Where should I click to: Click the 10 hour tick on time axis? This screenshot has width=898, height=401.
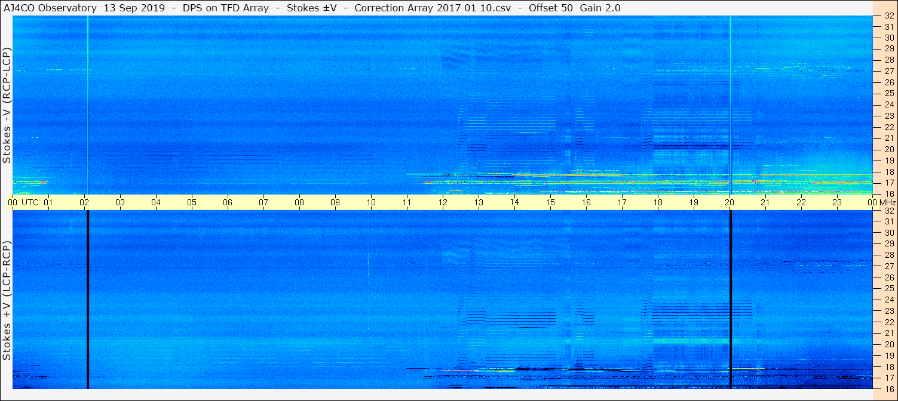(x=371, y=202)
